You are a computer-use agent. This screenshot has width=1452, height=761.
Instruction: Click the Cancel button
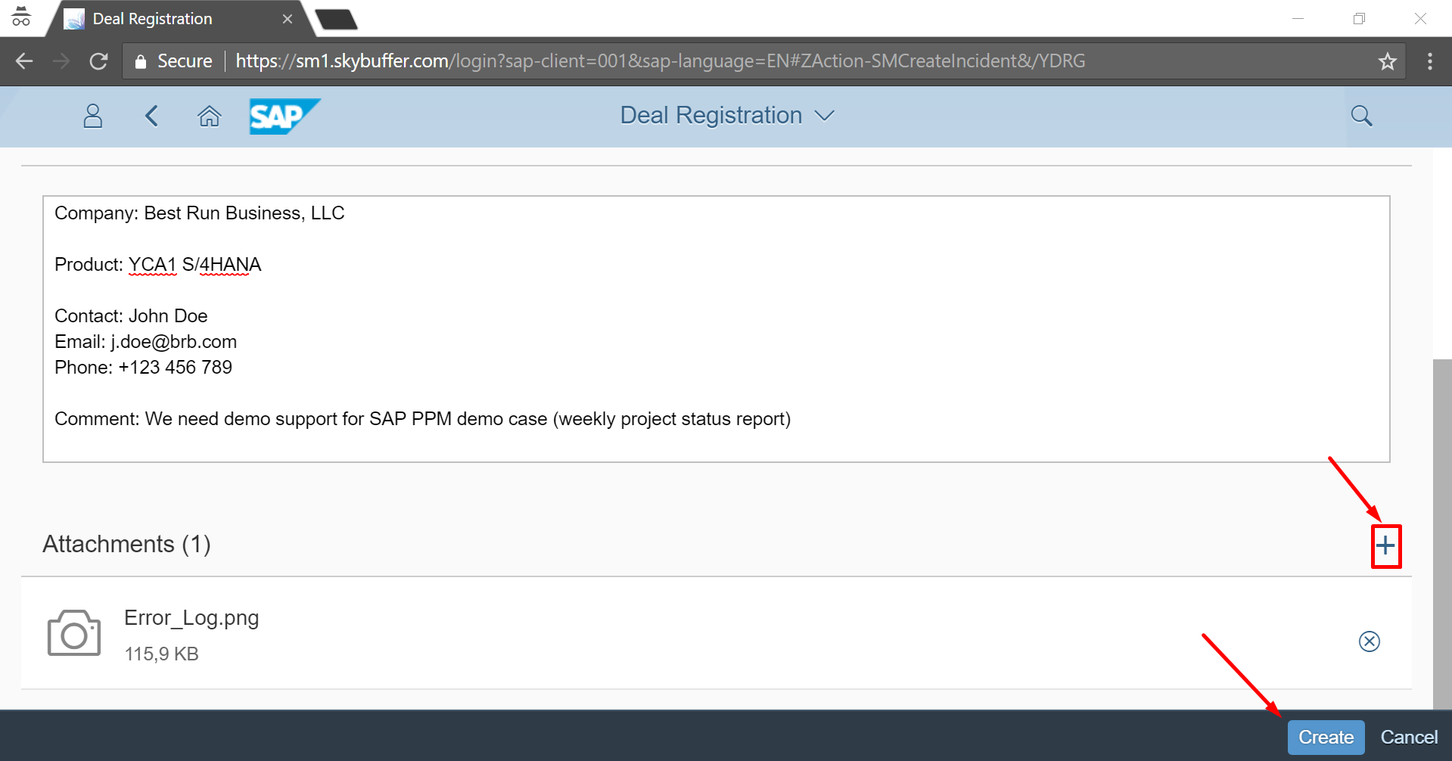(x=1409, y=737)
